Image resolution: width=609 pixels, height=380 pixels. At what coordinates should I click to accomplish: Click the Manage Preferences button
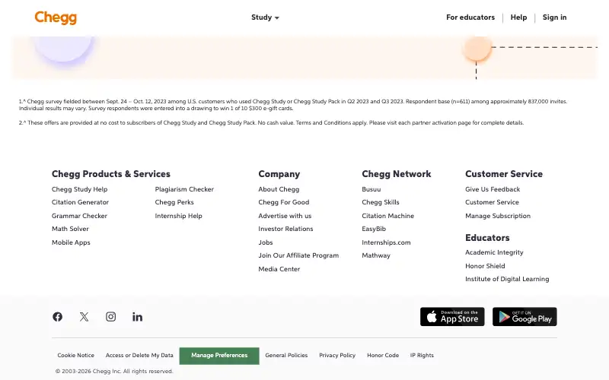coord(219,356)
